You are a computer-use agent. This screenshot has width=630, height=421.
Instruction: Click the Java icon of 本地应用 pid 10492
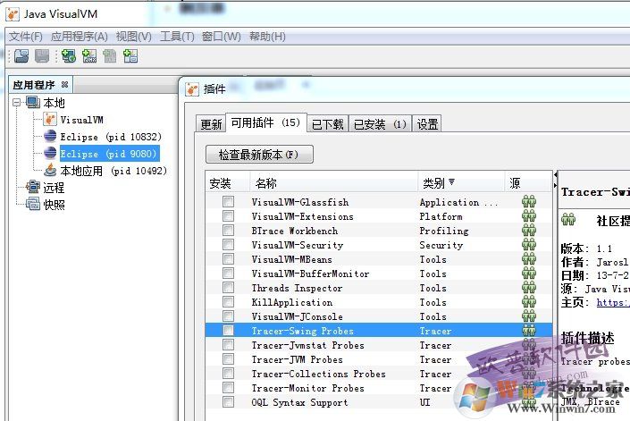coord(50,171)
